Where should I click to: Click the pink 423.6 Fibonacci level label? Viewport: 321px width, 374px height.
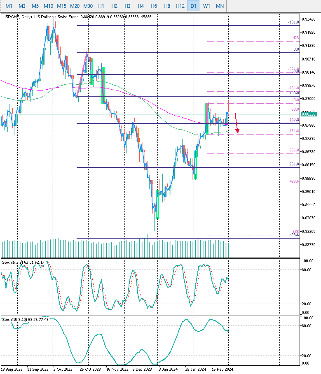[294, 181]
